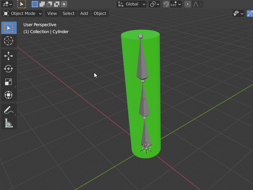This screenshot has height=190, width=253.
Task: Open the Object Mode dropdown
Action: [x=22, y=14]
